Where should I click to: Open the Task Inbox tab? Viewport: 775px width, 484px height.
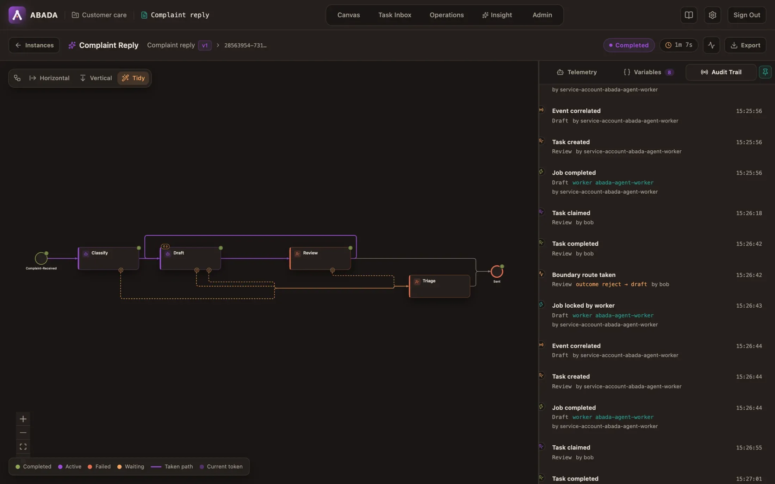tap(395, 15)
